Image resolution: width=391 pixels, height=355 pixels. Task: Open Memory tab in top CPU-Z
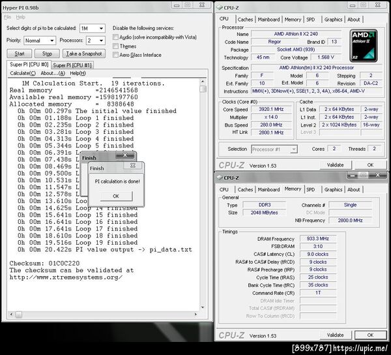pos(293,19)
